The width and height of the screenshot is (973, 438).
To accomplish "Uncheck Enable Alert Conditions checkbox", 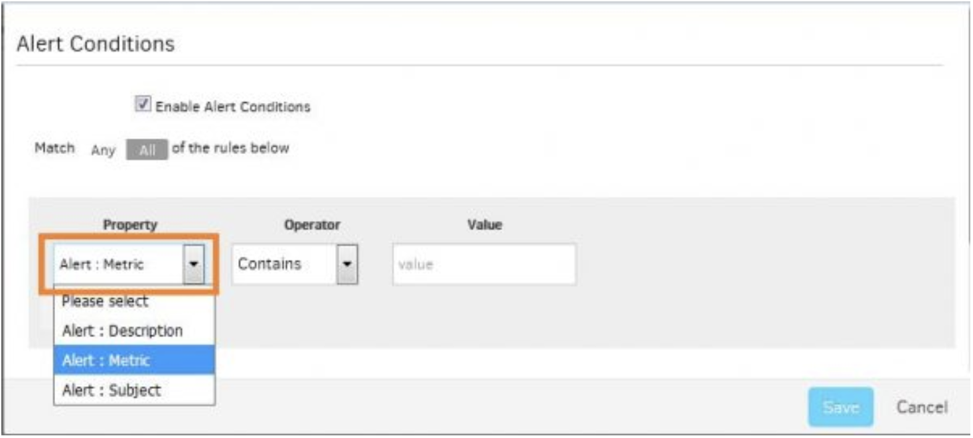I will point(142,104).
